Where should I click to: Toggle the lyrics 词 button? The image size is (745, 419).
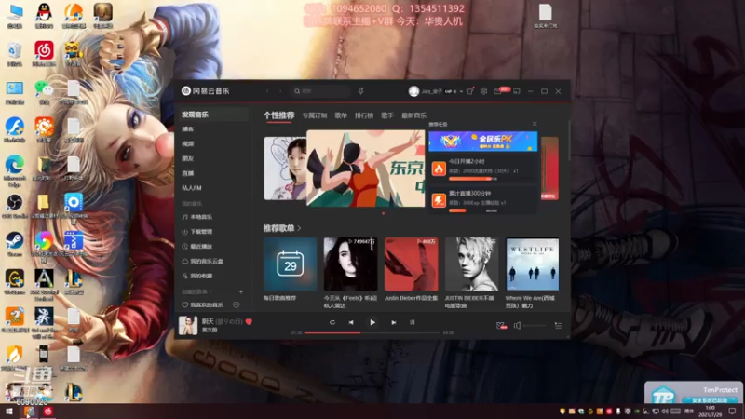tap(412, 322)
